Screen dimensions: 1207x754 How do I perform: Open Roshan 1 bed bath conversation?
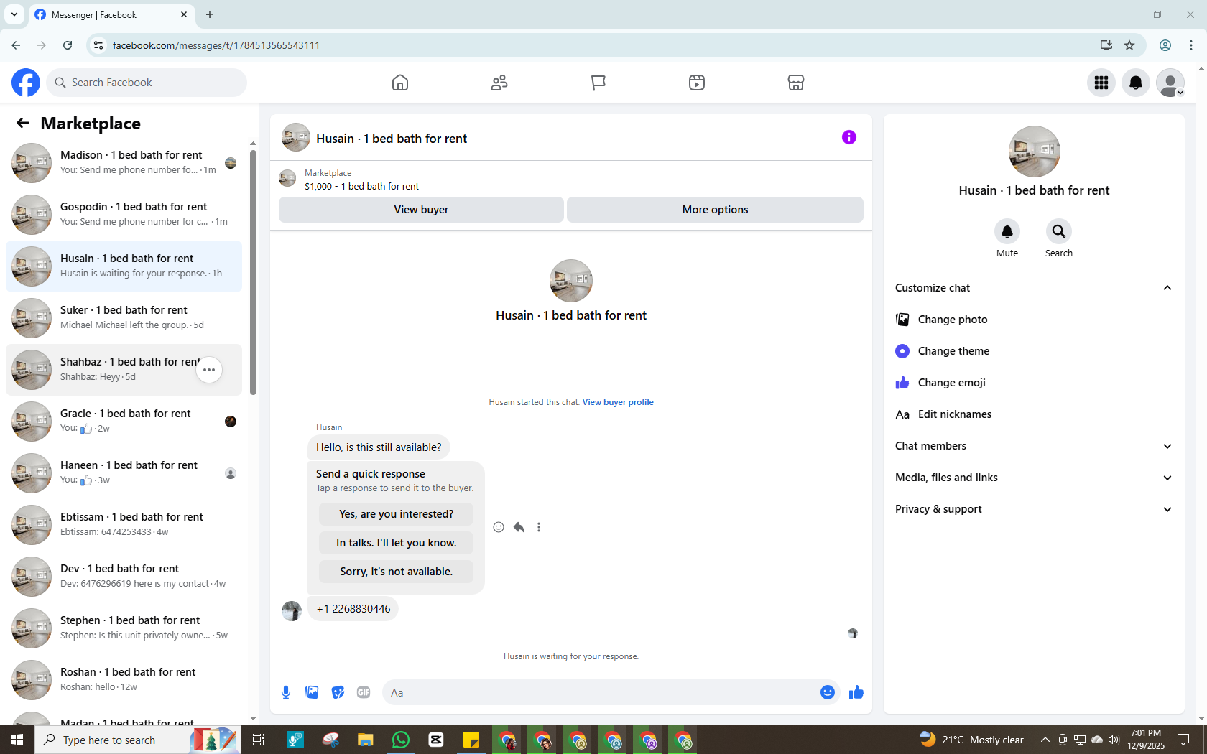(124, 680)
